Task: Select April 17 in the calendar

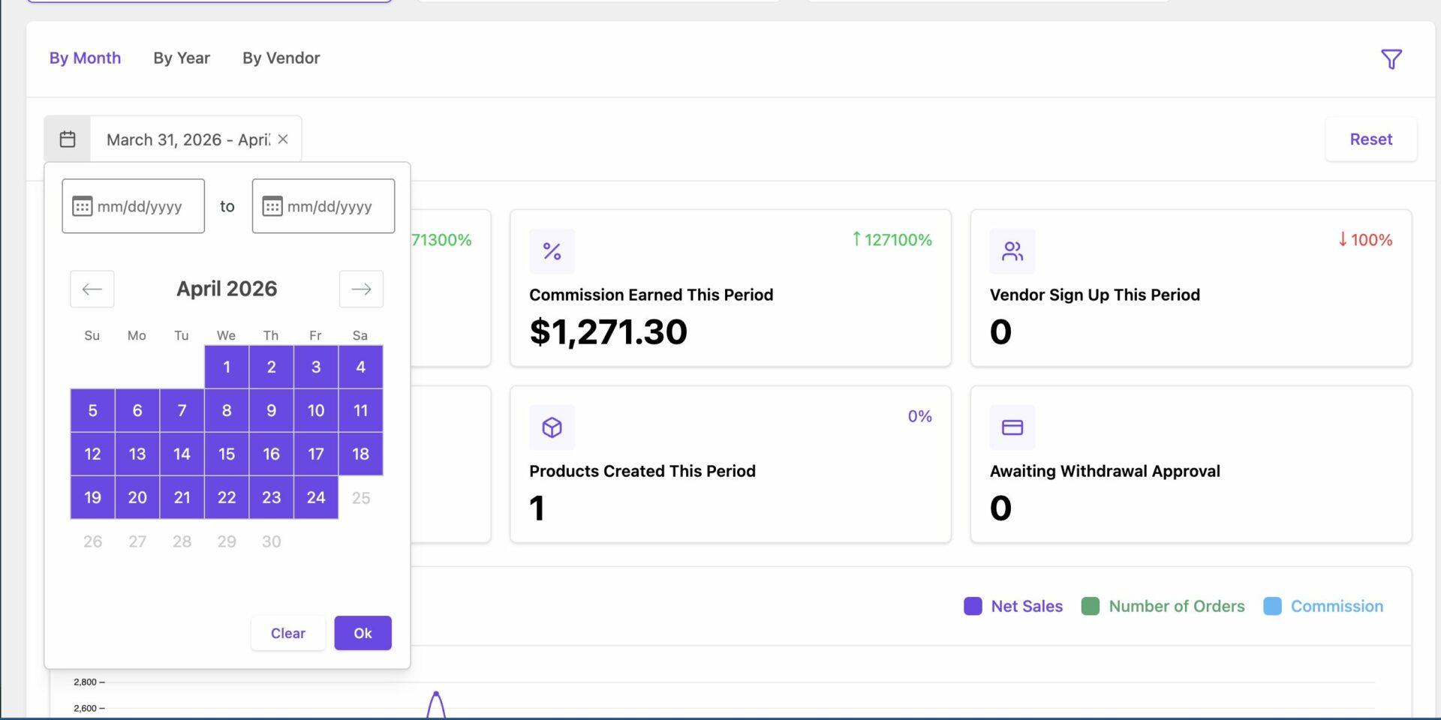Action: (316, 454)
